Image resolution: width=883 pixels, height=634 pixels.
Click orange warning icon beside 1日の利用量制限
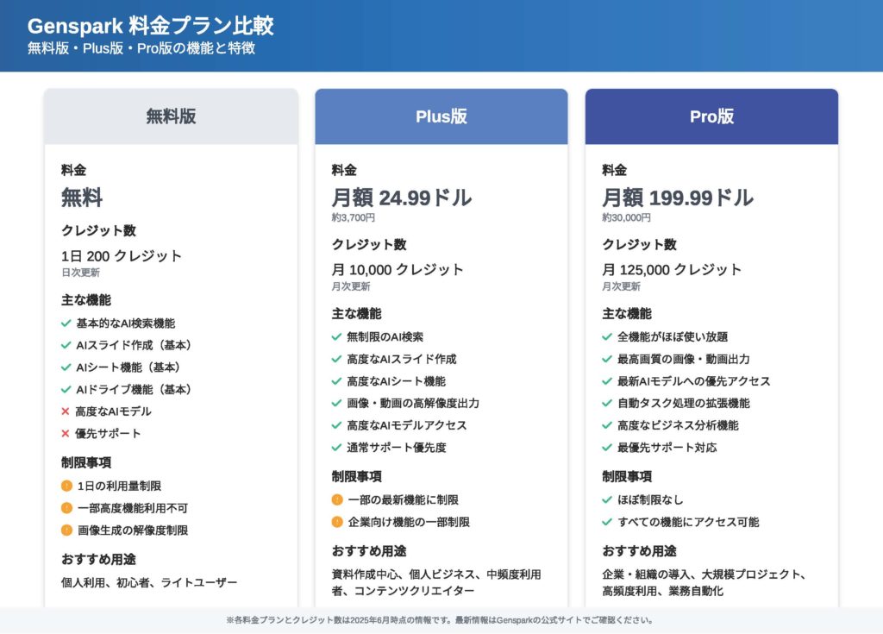point(66,486)
